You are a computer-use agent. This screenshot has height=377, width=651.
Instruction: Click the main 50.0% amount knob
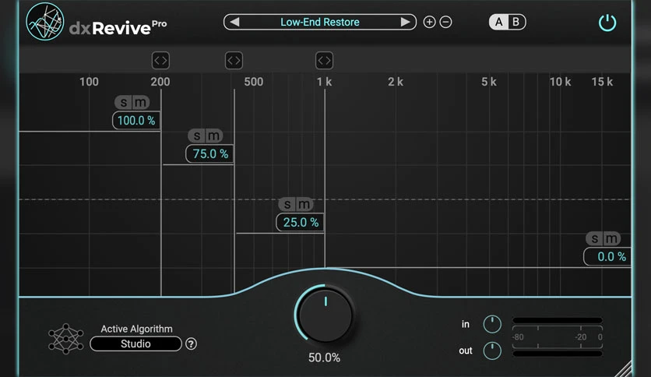[325, 315]
